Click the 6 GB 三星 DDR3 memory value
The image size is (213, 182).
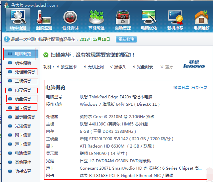[x=108, y=131]
